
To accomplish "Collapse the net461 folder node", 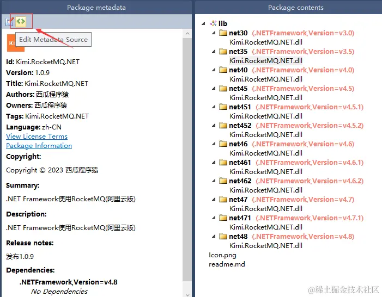I will (x=214, y=162).
